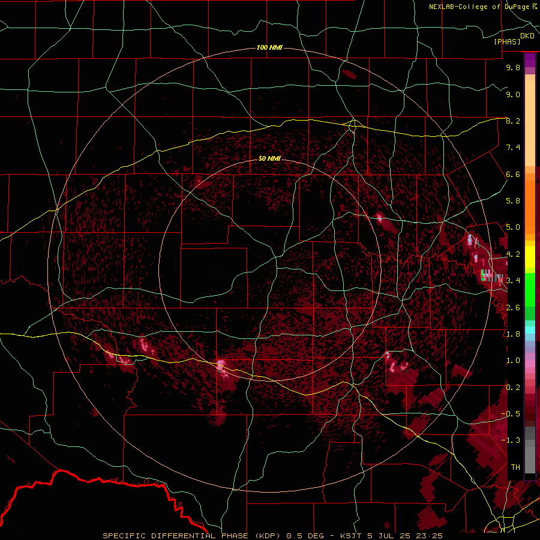Click the 100 NMI range ring label
Image resolution: width=540 pixels, height=540 pixels.
pos(269,47)
